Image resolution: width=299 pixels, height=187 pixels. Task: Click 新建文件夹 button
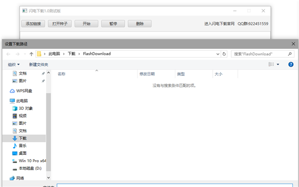38,65
